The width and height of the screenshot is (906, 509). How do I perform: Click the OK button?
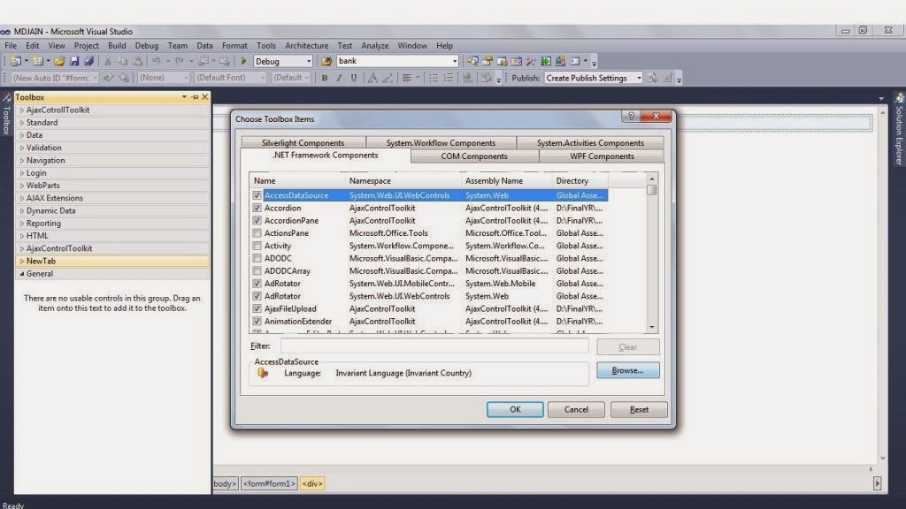pyautogui.click(x=515, y=410)
